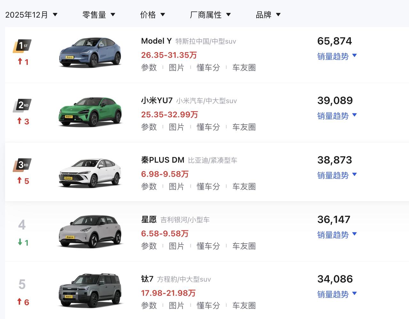Viewport: 409px width, 319px height.
Task: Open 参数 for Model Y
Action: tap(149, 68)
